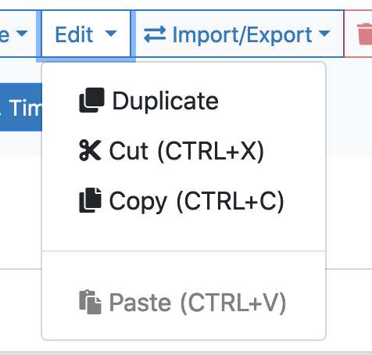Open the dropdown caret left of Edit

click(x=22, y=34)
